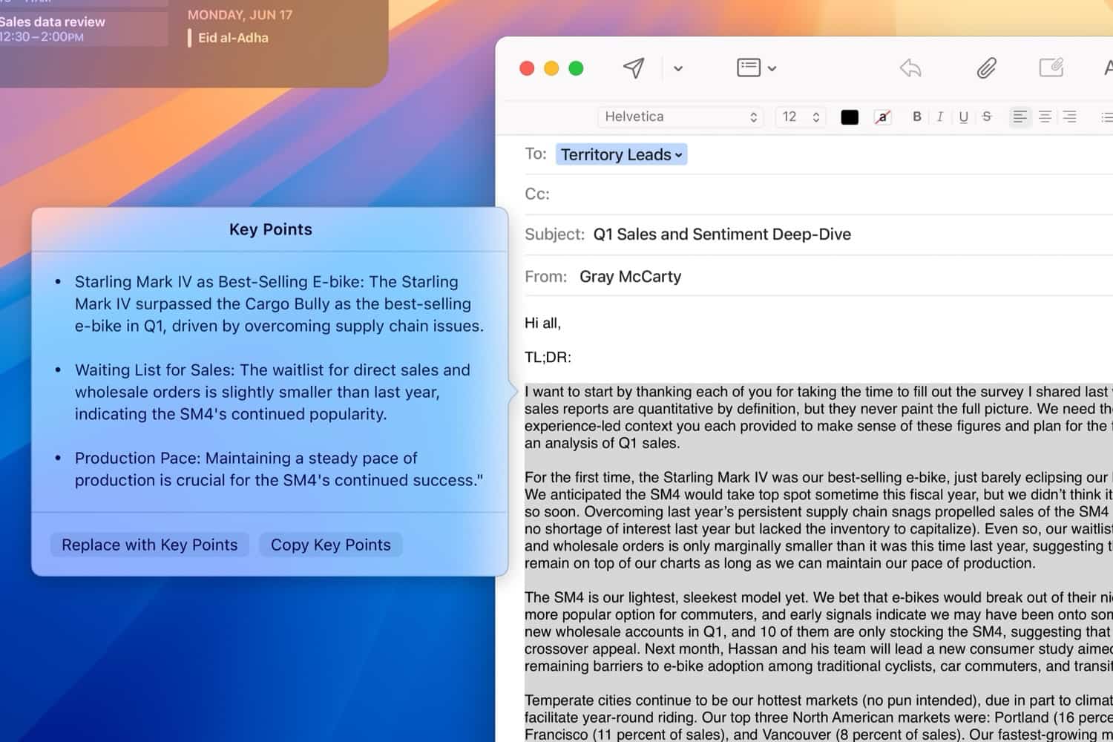The image size is (1113, 742).
Task: Align text right
Action: pos(1069,116)
